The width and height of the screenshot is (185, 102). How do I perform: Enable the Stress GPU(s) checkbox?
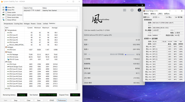[x=6, y=20]
